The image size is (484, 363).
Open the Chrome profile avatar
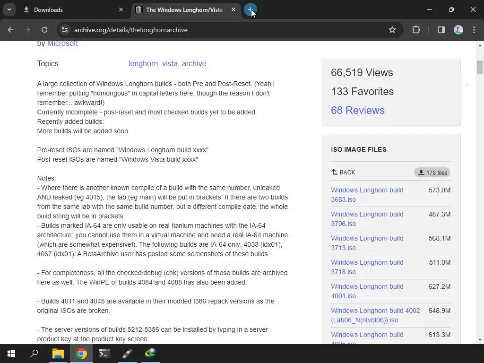tap(458, 30)
